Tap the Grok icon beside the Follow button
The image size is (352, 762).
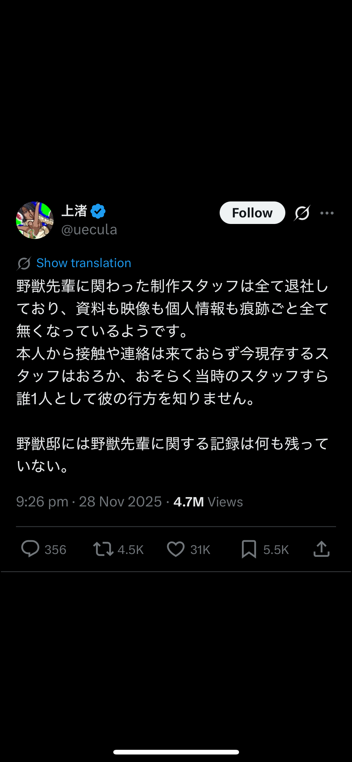pyautogui.click(x=302, y=213)
